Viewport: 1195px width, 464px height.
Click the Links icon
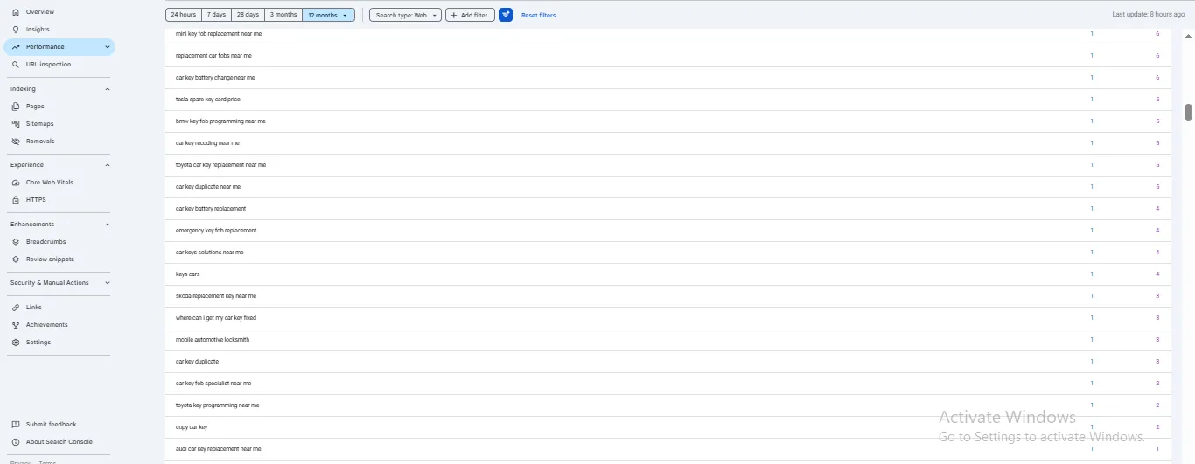point(16,308)
